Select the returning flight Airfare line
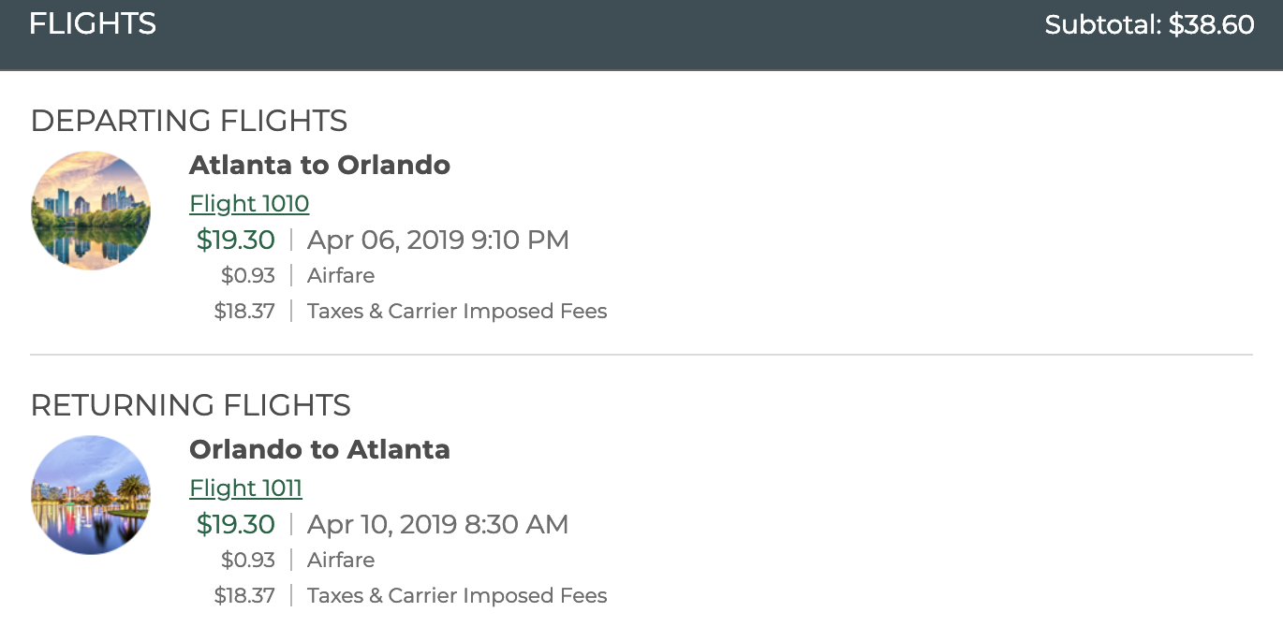This screenshot has height=627, width=1283. point(341,560)
